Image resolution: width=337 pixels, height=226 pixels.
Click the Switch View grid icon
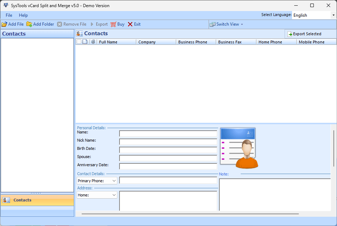213,24
